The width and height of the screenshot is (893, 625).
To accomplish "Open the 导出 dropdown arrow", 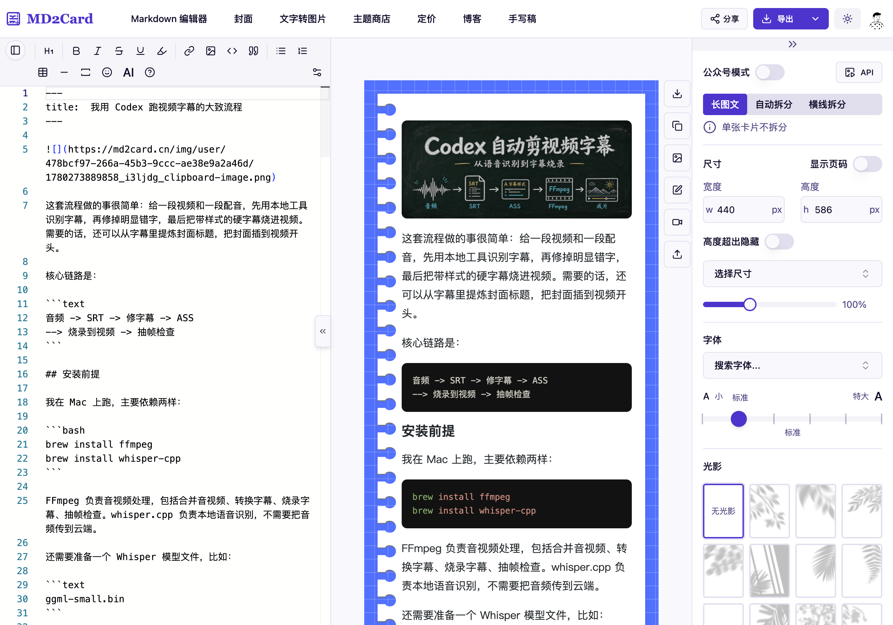I will (816, 19).
